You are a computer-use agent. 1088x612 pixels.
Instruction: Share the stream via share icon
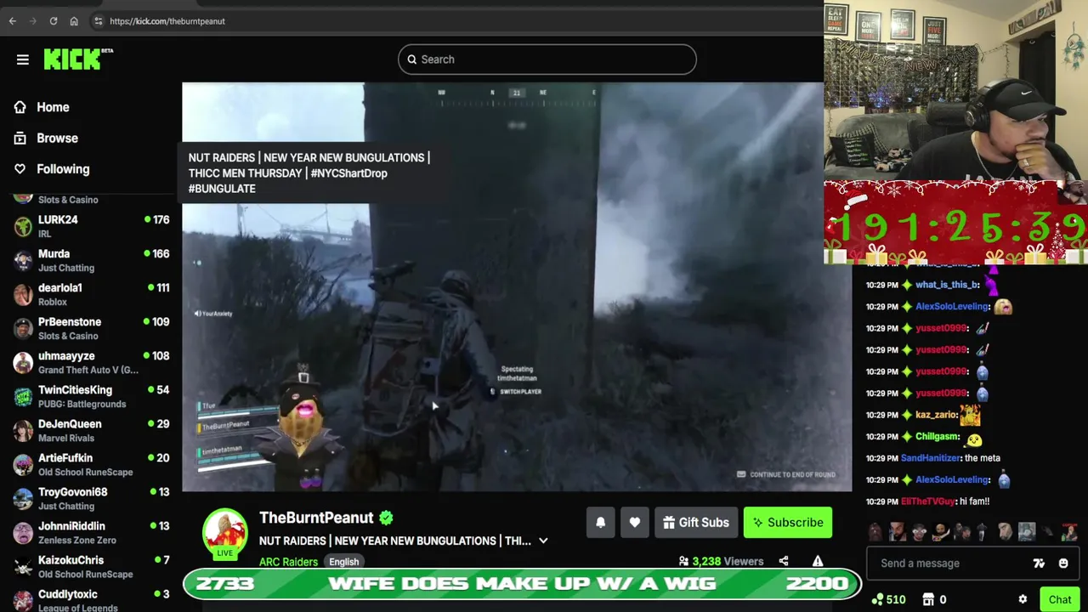[784, 561]
